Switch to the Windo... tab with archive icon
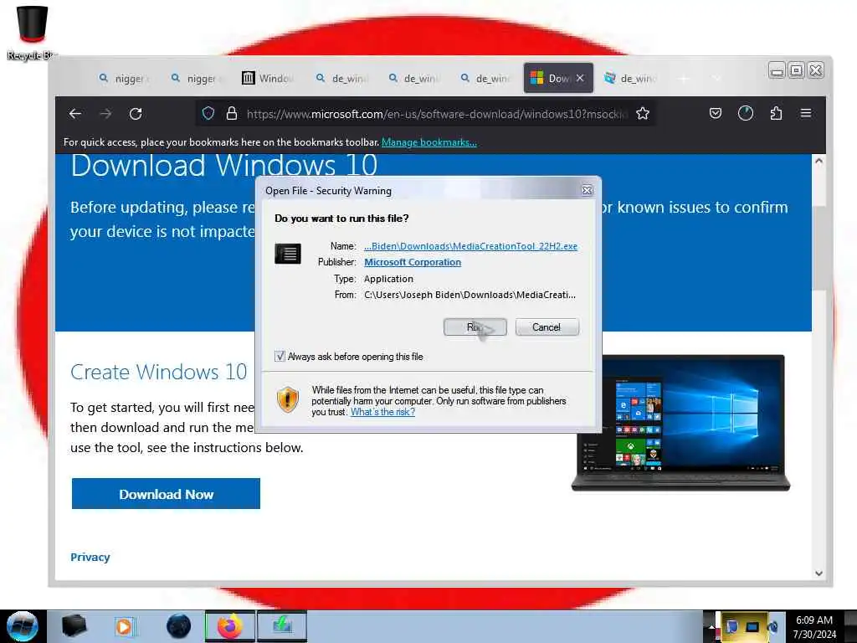The width and height of the screenshot is (857, 643). click(x=269, y=78)
